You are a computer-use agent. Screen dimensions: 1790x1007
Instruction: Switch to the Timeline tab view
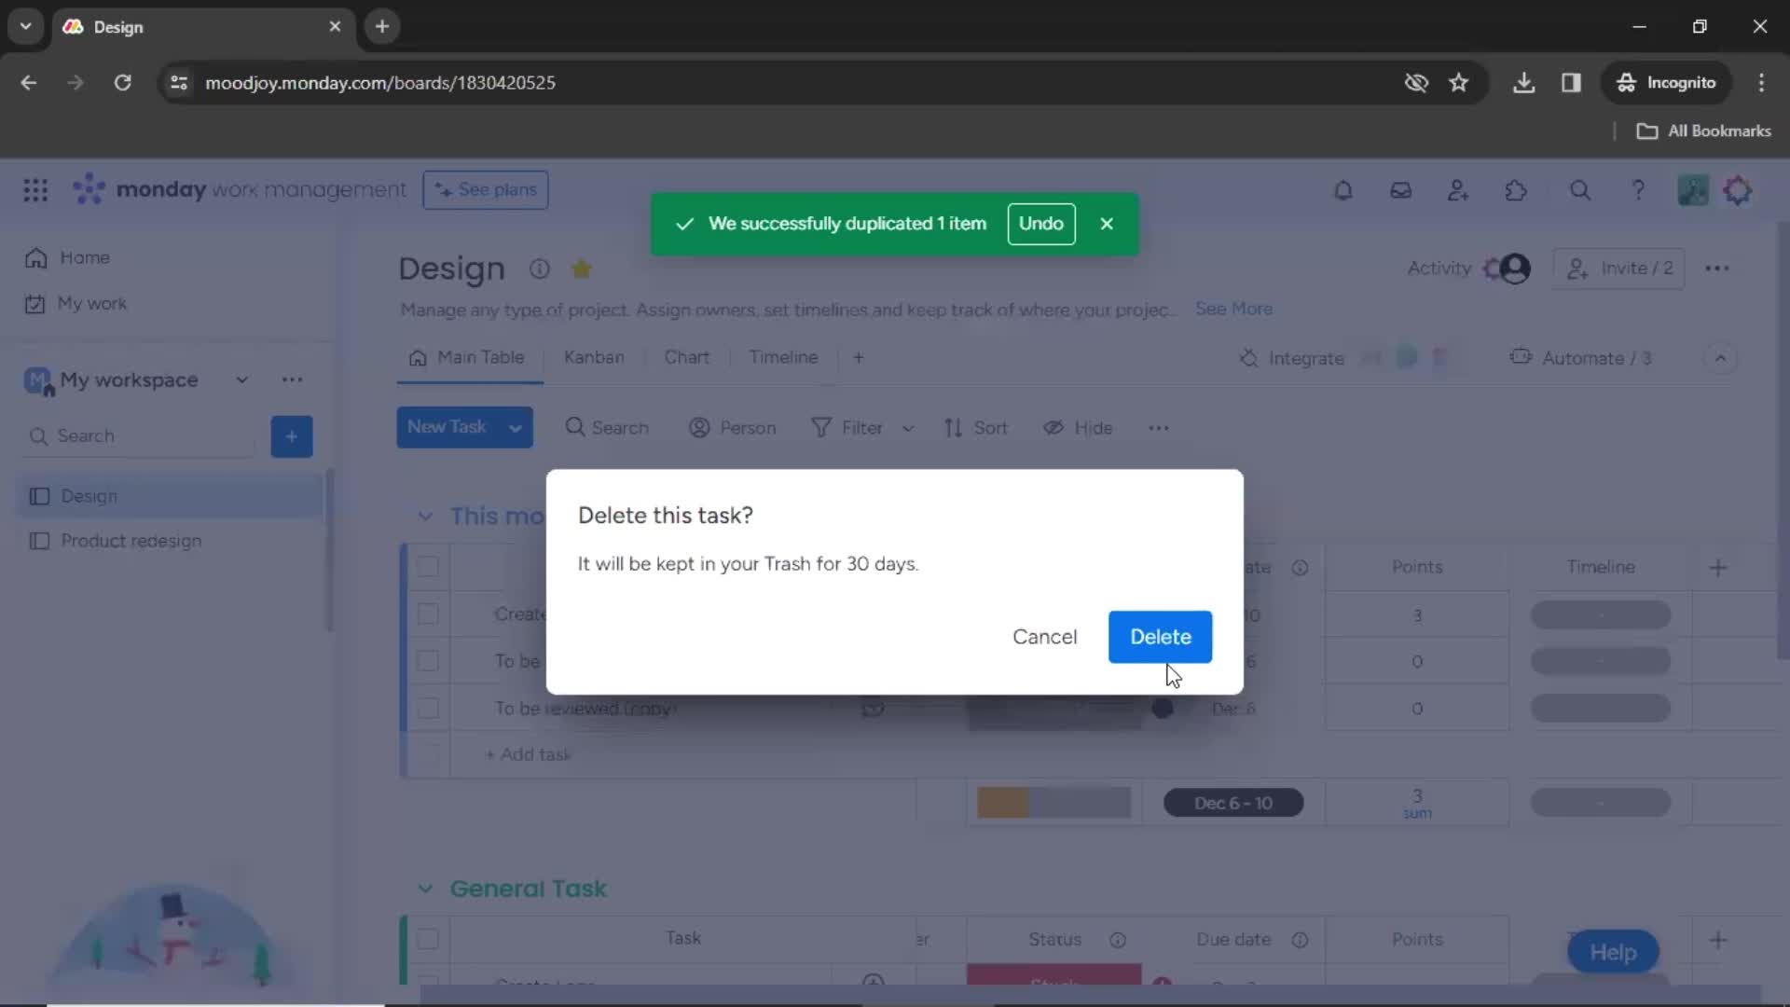click(x=784, y=356)
